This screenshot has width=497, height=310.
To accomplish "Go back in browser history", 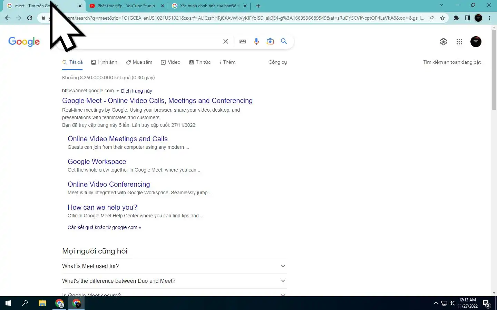I will coord(8,18).
